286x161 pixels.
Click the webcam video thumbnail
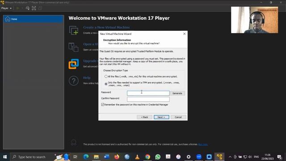click(x=255, y=20)
